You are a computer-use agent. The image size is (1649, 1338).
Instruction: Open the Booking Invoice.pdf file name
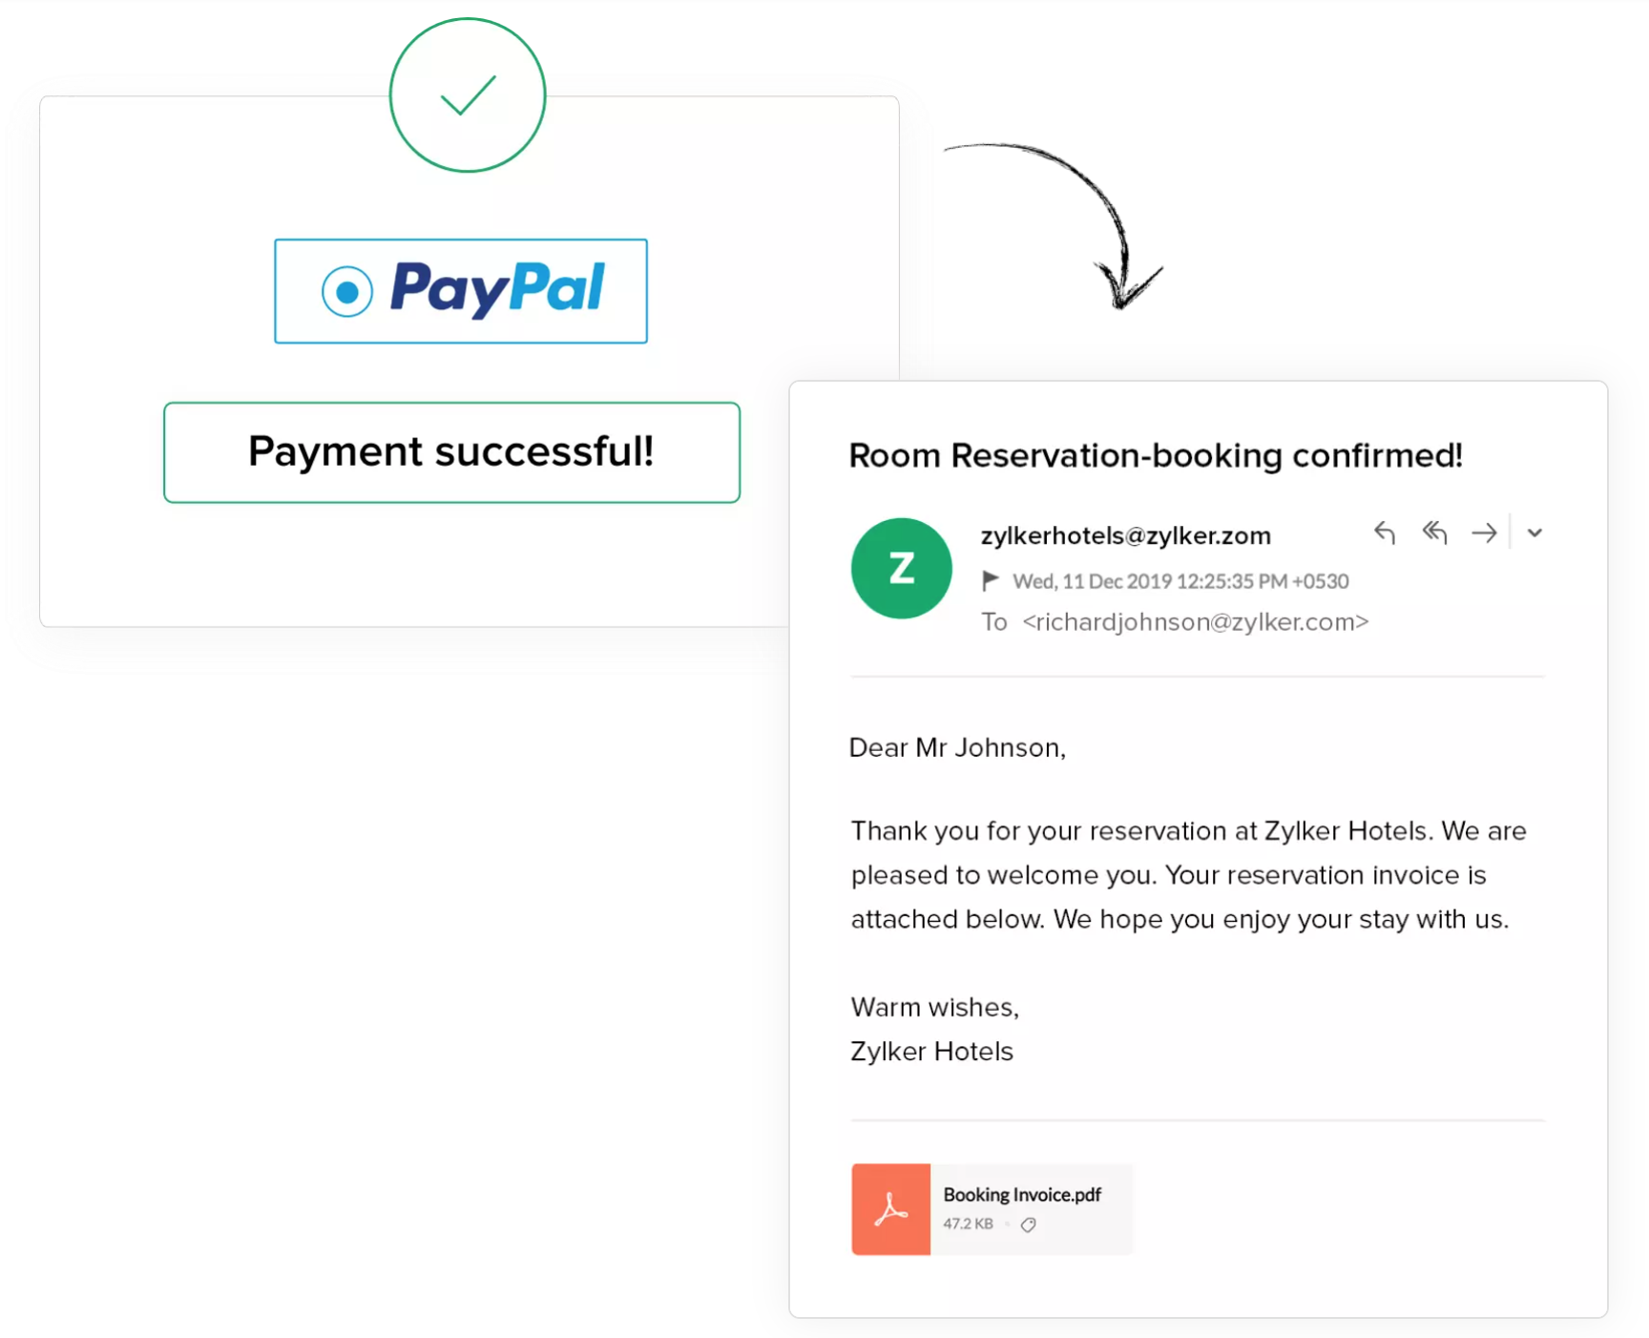1022,1195
